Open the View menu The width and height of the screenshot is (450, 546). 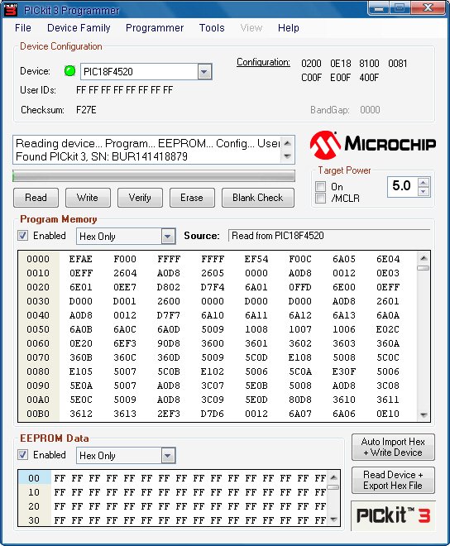point(251,28)
